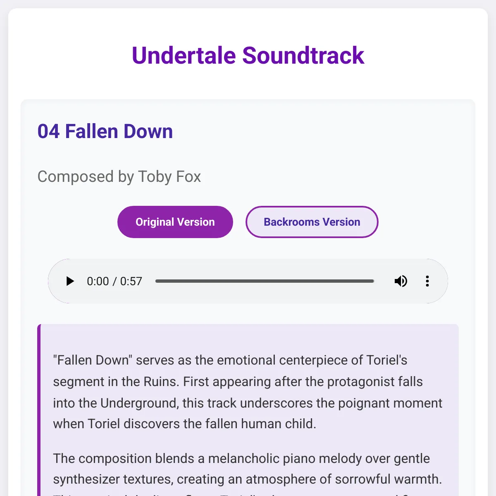Click the phrase sorrowful warmth
496x496 pixels.
click(x=389, y=479)
